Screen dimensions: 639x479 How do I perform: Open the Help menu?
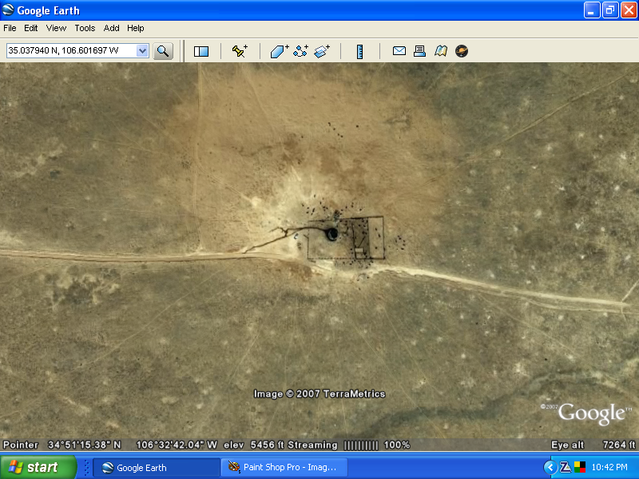(136, 28)
